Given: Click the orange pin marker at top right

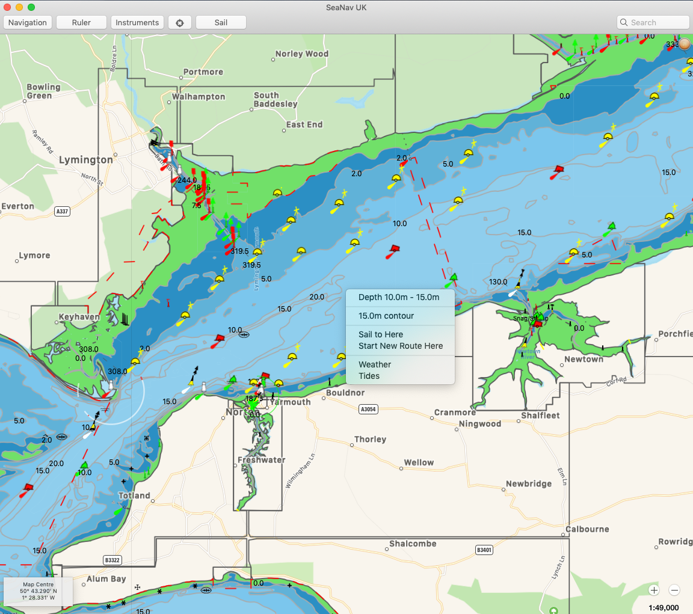Looking at the screenshot, I should 685,44.
